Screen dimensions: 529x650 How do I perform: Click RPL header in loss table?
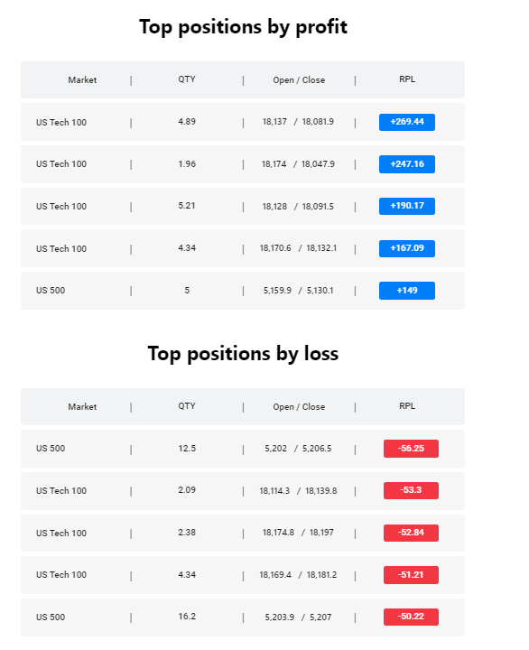pos(407,406)
